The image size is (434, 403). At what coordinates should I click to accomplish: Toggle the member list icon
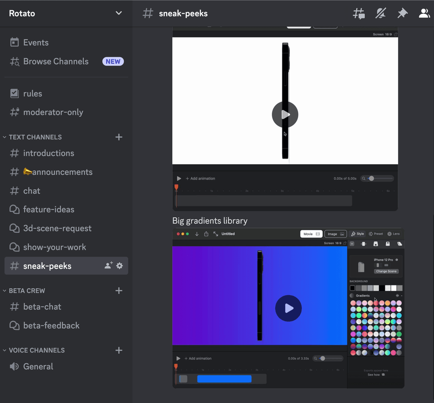(x=424, y=13)
